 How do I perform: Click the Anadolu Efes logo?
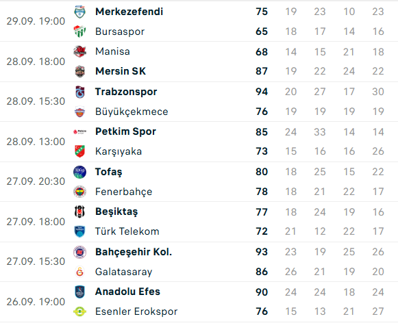pyautogui.click(x=79, y=292)
